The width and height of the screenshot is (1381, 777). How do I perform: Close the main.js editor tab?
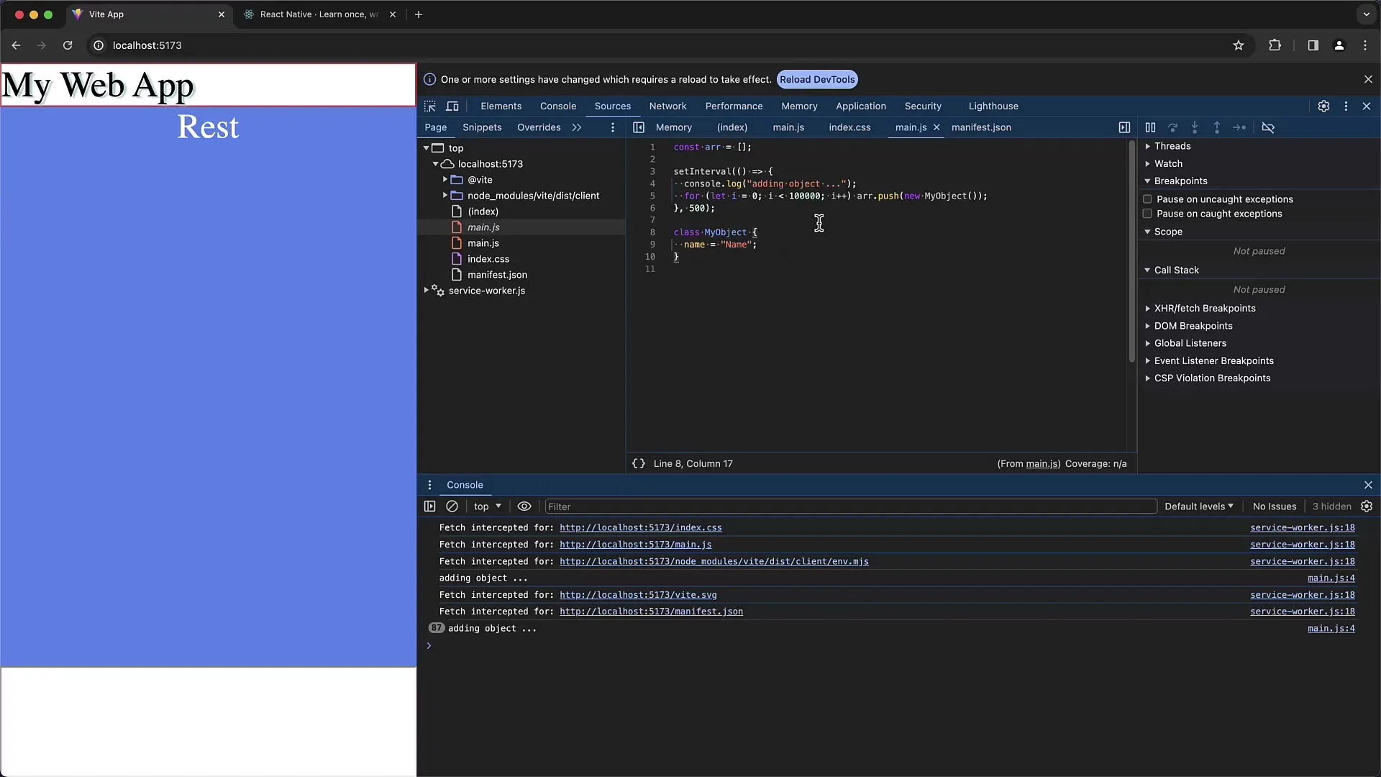(x=936, y=127)
